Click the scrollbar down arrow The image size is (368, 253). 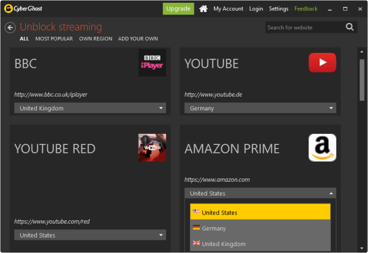coord(362,248)
